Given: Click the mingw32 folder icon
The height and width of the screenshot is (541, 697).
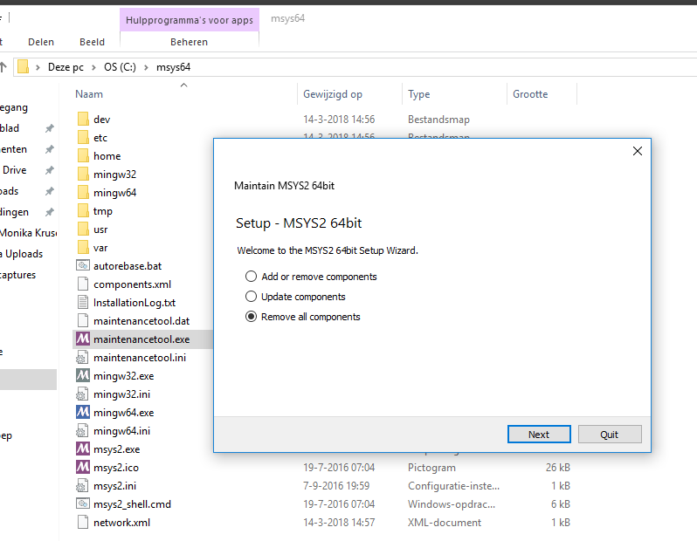Looking at the screenshot, I should 83,174.
